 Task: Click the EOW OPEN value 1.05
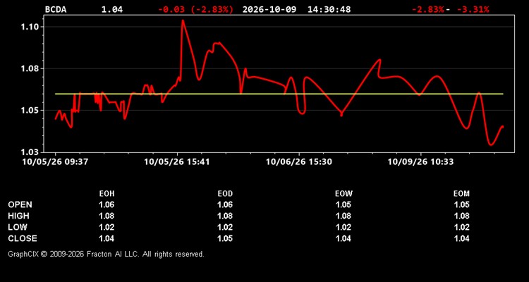pos(343,204)
